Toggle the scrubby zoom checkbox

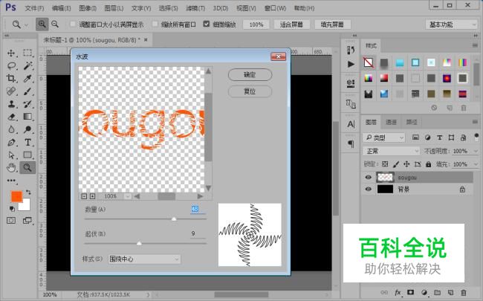tap(207, 24)
